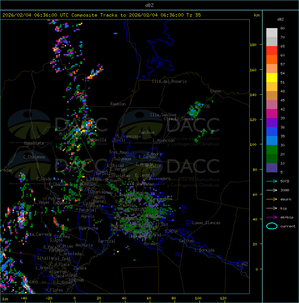The width and height of the screenshot is (299, 303).
Task: Click the 'eburn' legend label
Action: (x=286, y=199)
